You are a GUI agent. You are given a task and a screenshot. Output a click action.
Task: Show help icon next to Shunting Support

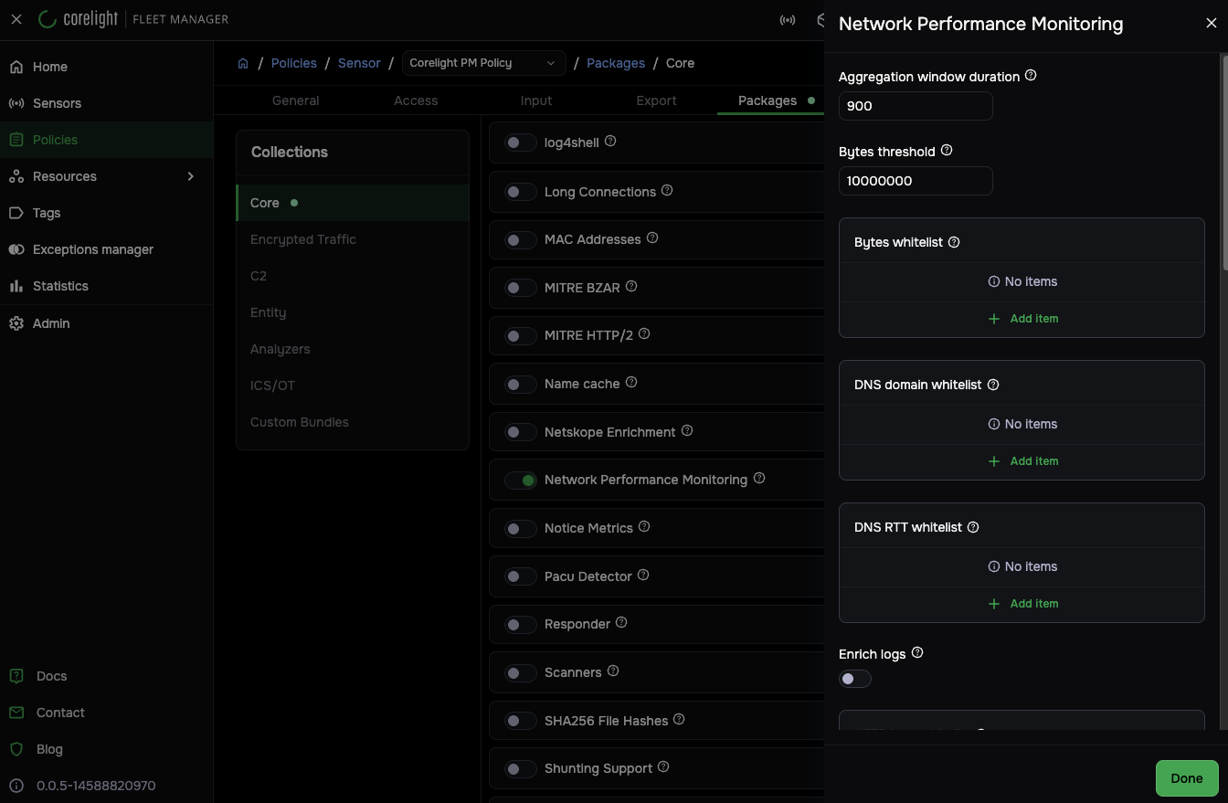coord(663,767)
